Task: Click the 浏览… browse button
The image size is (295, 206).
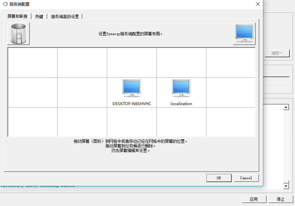Action: (277, 53)
